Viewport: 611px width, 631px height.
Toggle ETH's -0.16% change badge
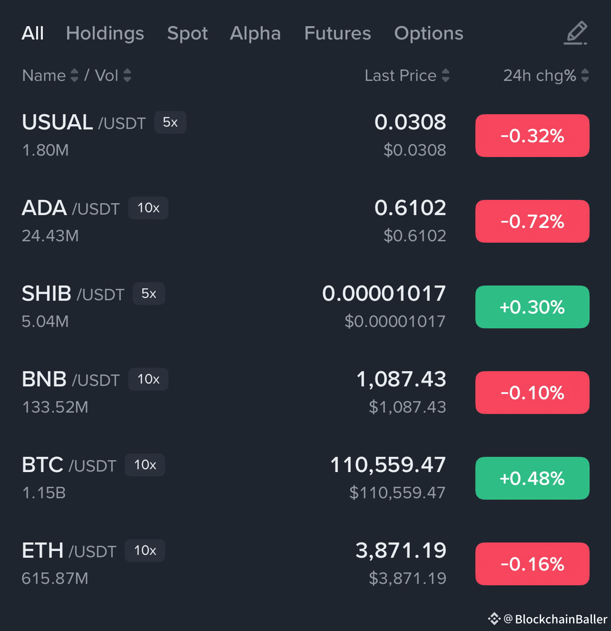[x=532, y=564]
